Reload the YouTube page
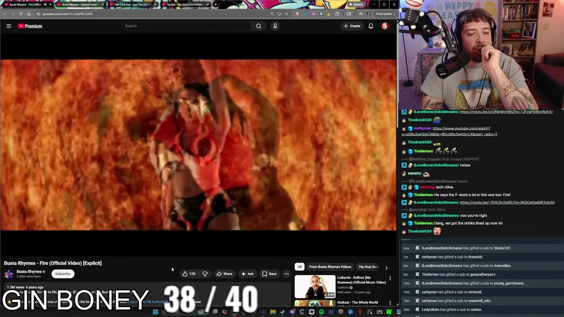 click(x=21, y=14)
